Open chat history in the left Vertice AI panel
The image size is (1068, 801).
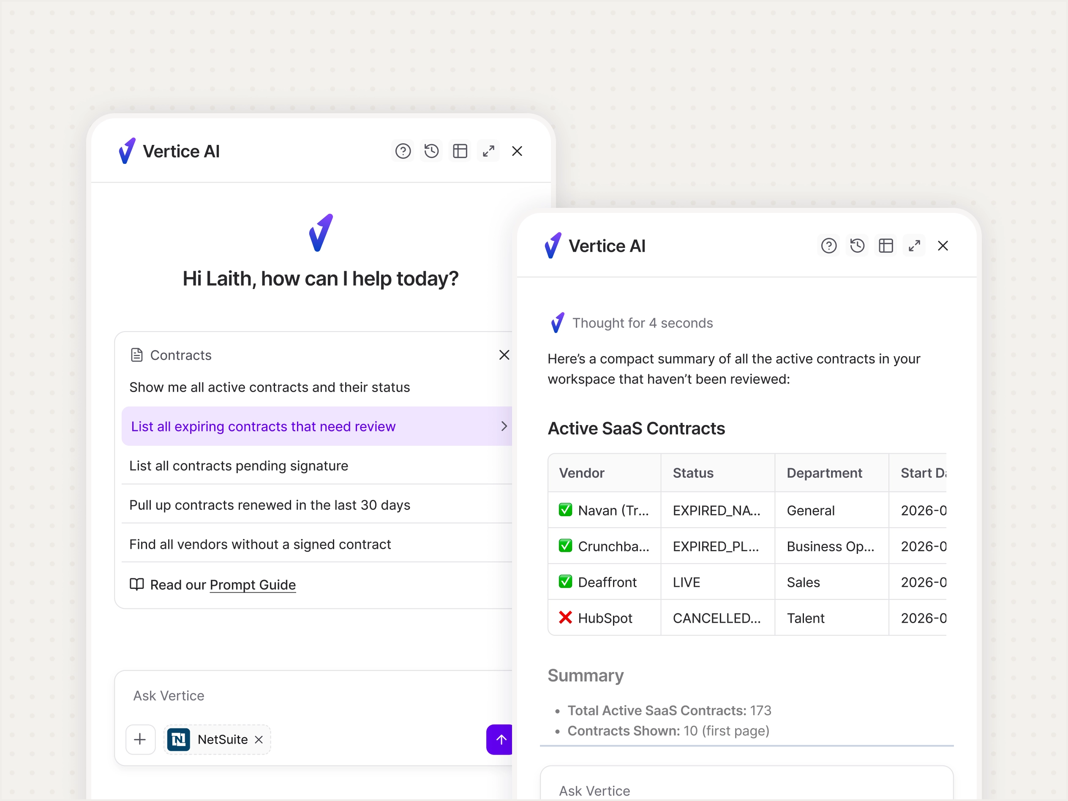431,151
